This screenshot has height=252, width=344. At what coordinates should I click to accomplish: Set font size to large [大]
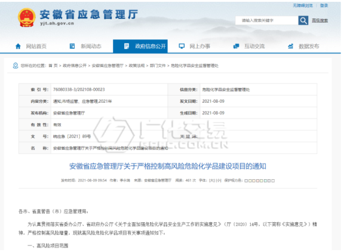click(x=211, y=180)
